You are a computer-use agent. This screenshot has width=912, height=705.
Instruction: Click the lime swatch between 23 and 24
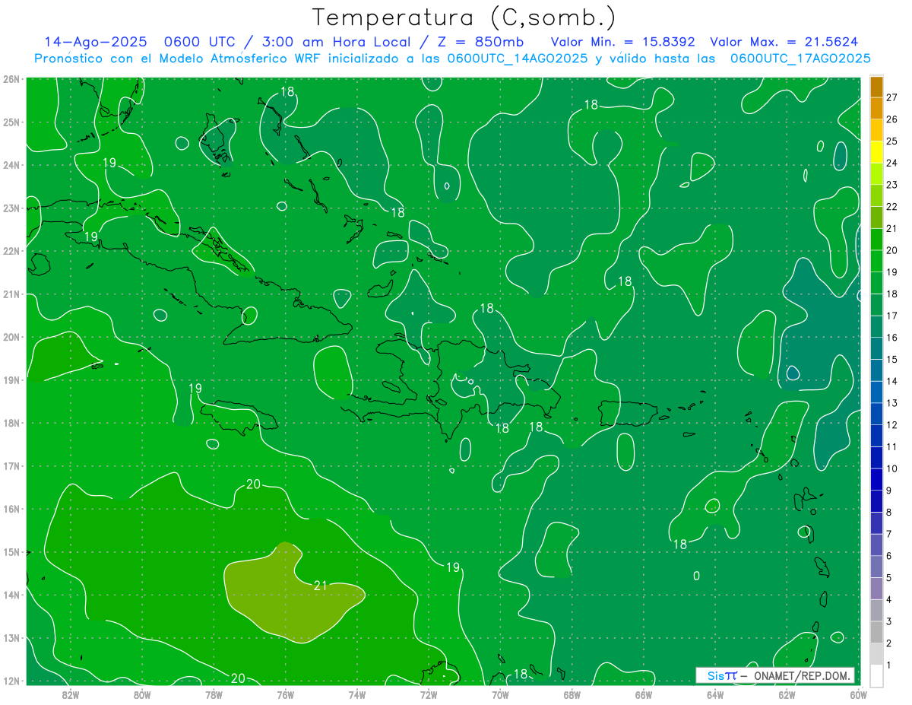pos(876,174)
